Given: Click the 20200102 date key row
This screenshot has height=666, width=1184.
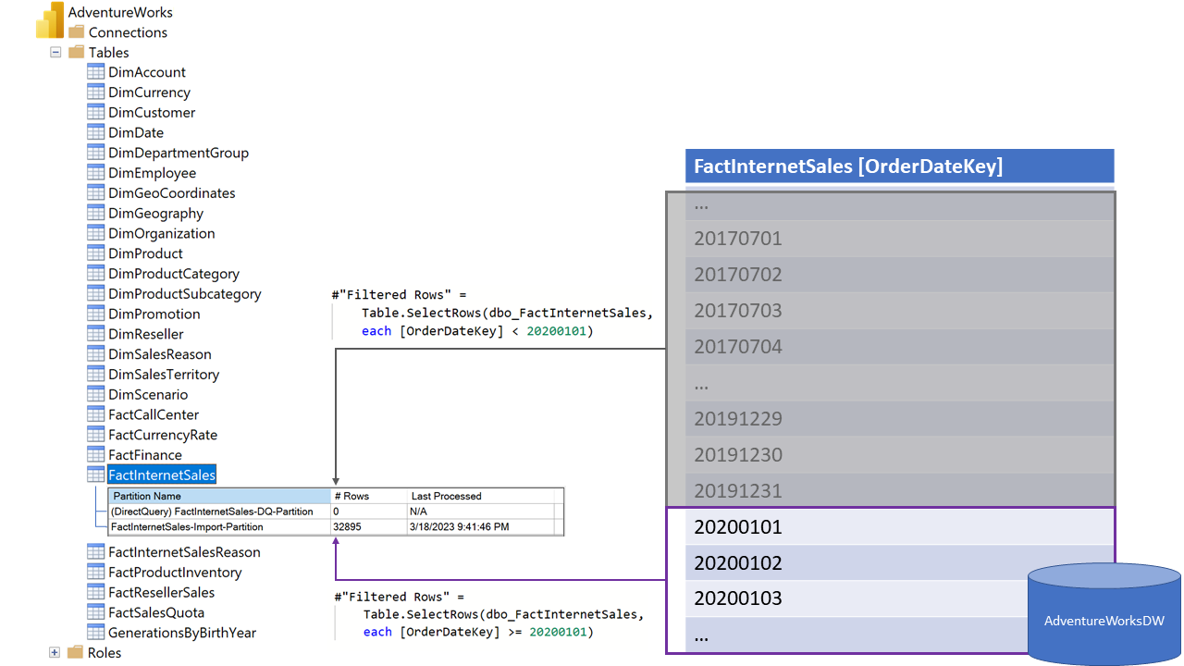Looking at the screenshot, I should 899,563.
